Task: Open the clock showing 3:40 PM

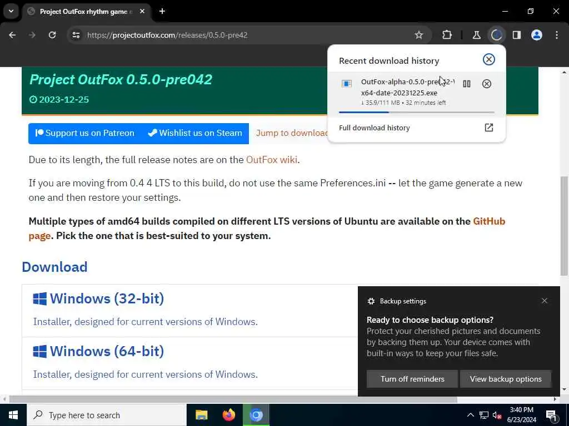Action: pos(521,415)
